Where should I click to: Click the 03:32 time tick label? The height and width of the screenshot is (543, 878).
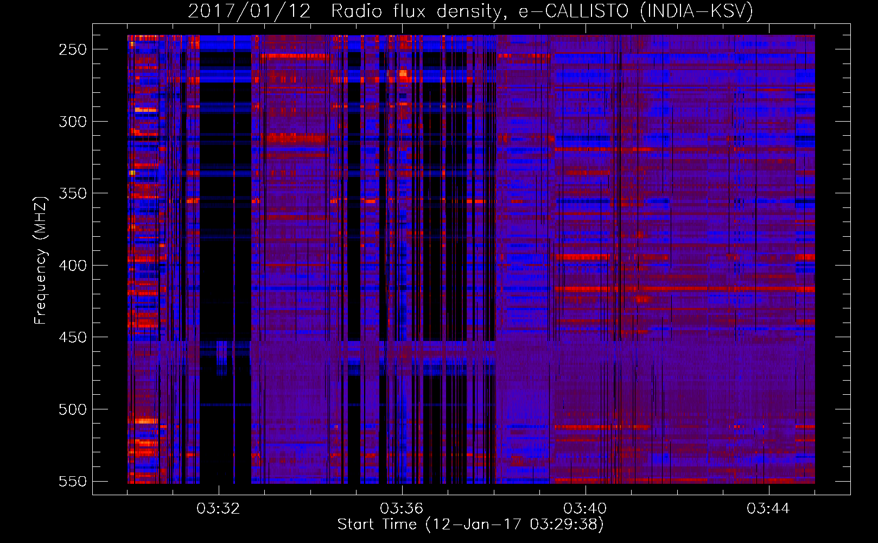click(218, 509)
